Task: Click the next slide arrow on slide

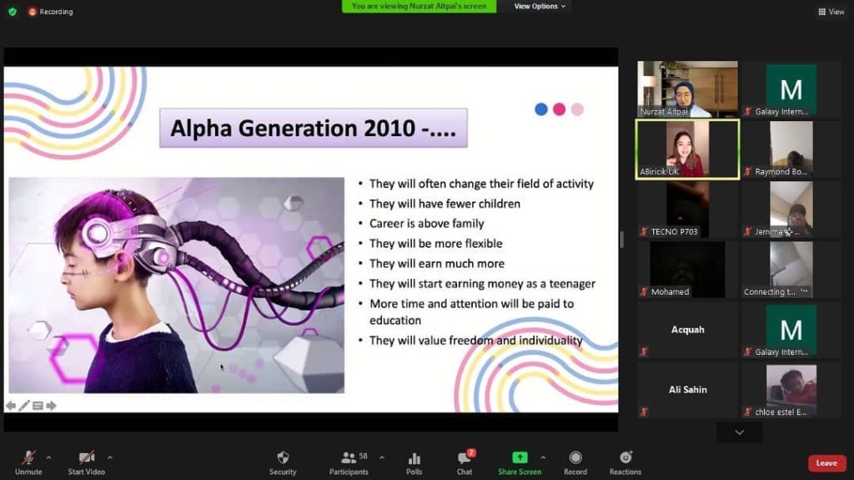Action: (x=51, y=405)
